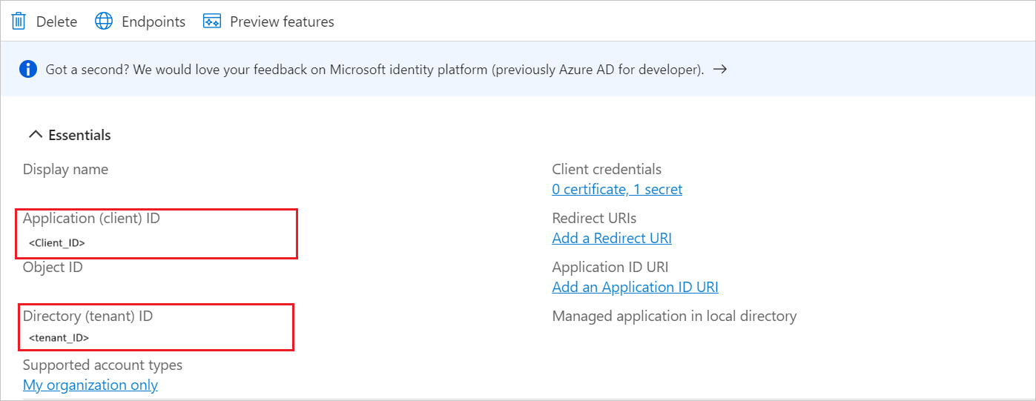
Task: Click 'Add an Application ID URI' link
Action: click(x=635, y=287)
